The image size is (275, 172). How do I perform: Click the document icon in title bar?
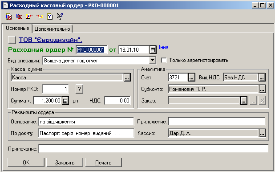6,5
